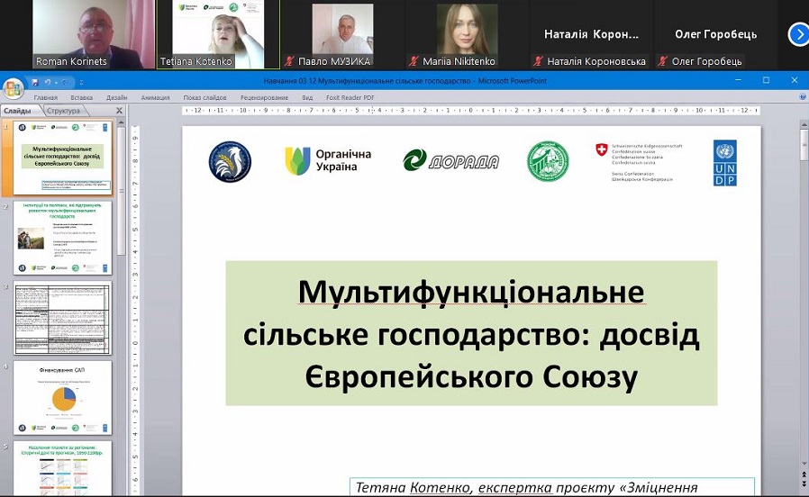Maximize the PowerPoint window

(766, 80)
